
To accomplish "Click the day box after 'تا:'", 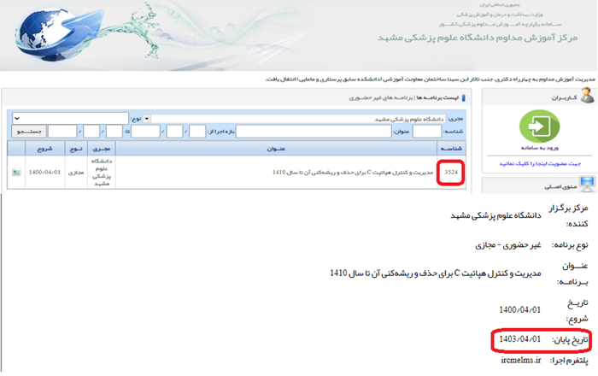I will pyautogui.click(x=114, y=132).
